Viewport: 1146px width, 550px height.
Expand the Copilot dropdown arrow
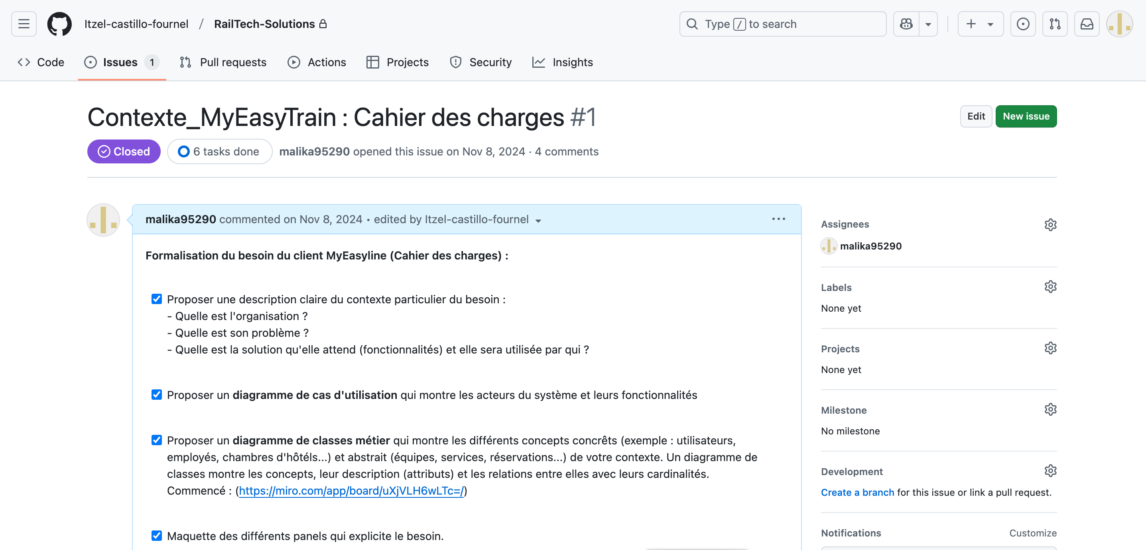[928, 24]
